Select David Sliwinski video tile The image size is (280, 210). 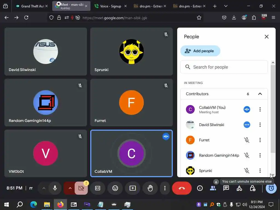[46, 51]
